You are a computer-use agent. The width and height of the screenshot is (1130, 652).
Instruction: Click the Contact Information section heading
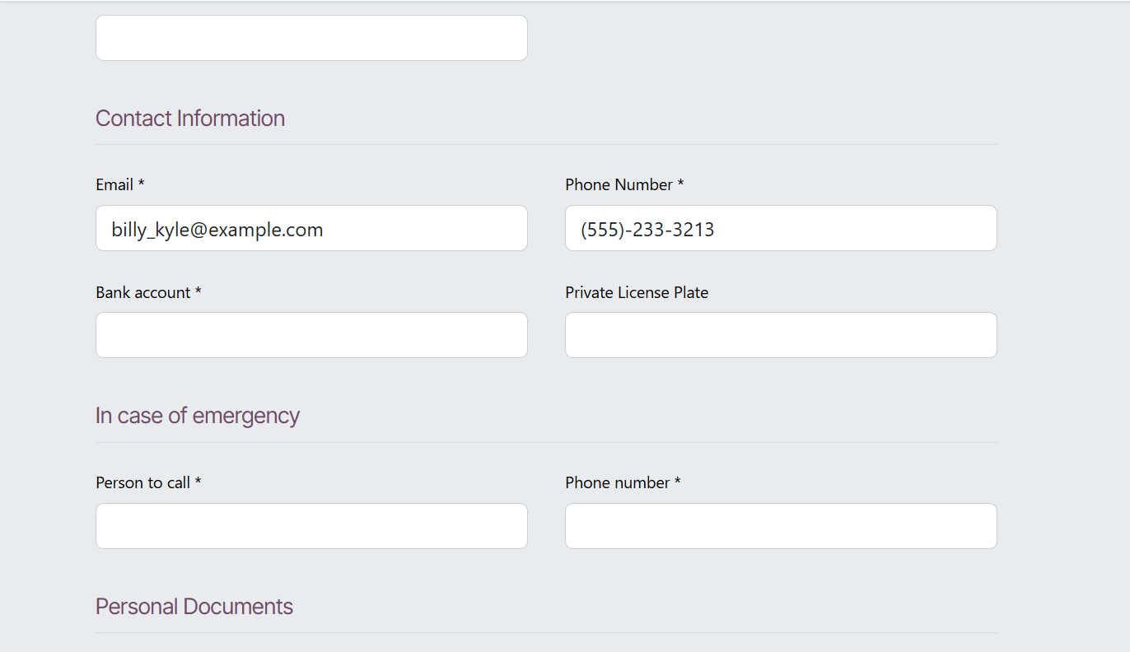[190, 119]
